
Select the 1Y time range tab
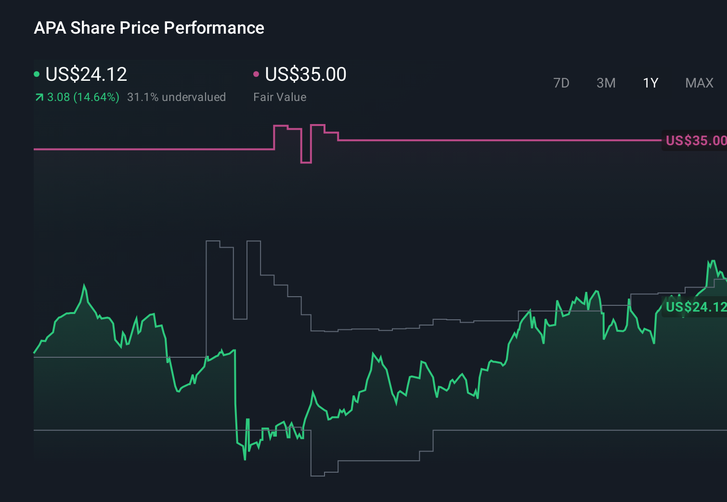650,83
